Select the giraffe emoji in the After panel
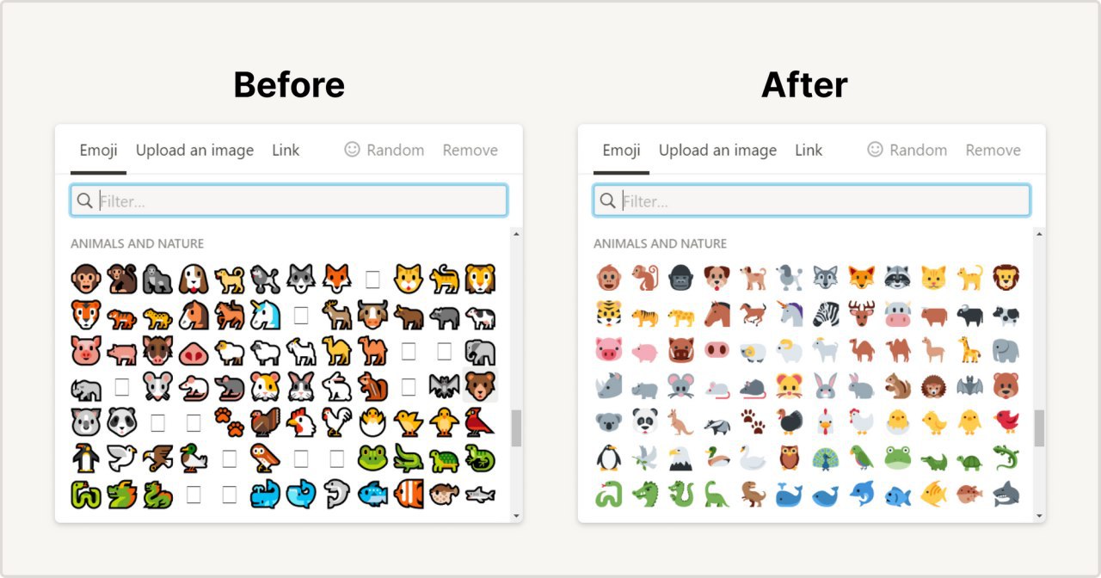This screenshot has height=578, width=1101. pos(969,350)
